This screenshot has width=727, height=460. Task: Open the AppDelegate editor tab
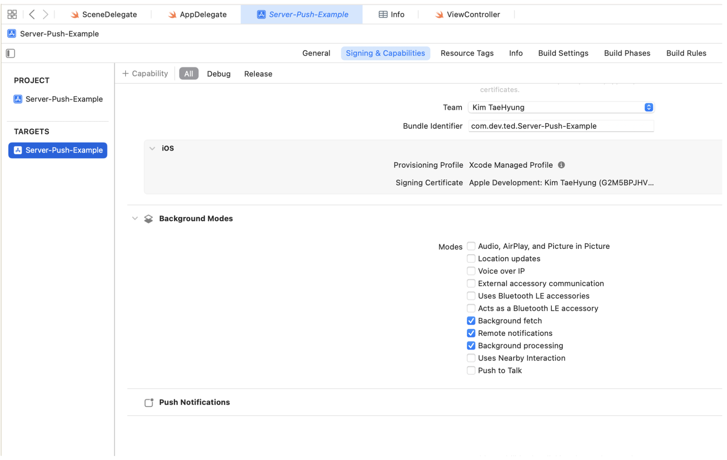[198, 14]
